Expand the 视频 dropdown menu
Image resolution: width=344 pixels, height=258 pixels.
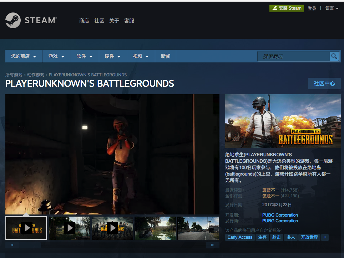pyautogui.click(x=141, y=56)
